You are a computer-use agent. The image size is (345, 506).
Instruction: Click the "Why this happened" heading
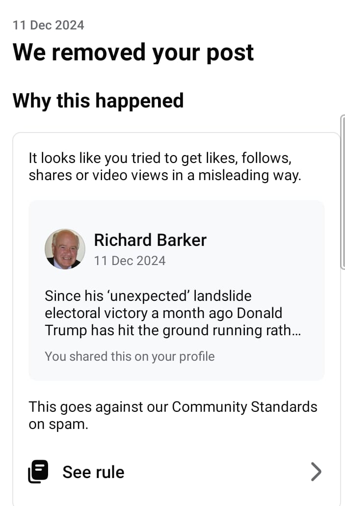click(98, 100)
